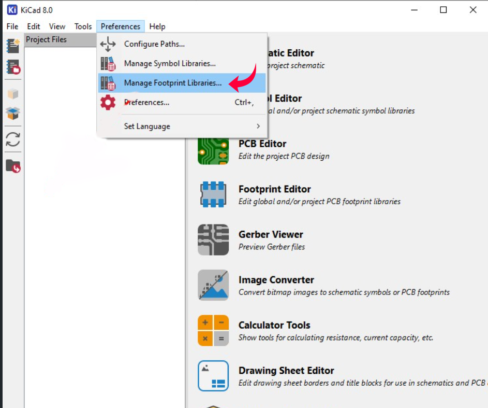
Task: Choose Configure Paths... menu entry
Action: [182, 44]
